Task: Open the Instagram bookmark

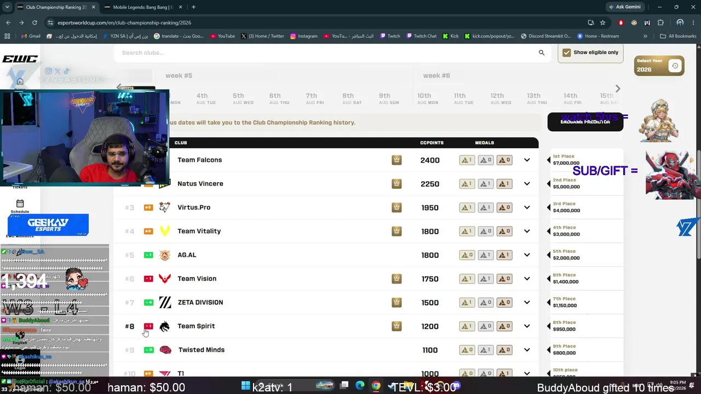Action: coord(304,36)
